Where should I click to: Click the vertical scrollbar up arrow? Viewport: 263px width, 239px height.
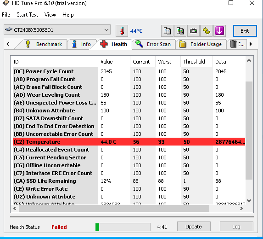click(x=249, y=61)
